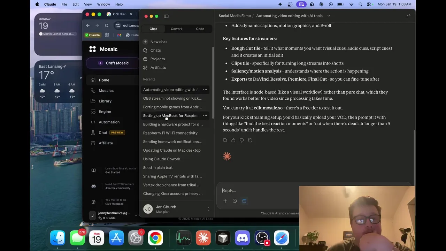
Task: Open Updating Claude on Mac desktop chat
Action: 172,150
